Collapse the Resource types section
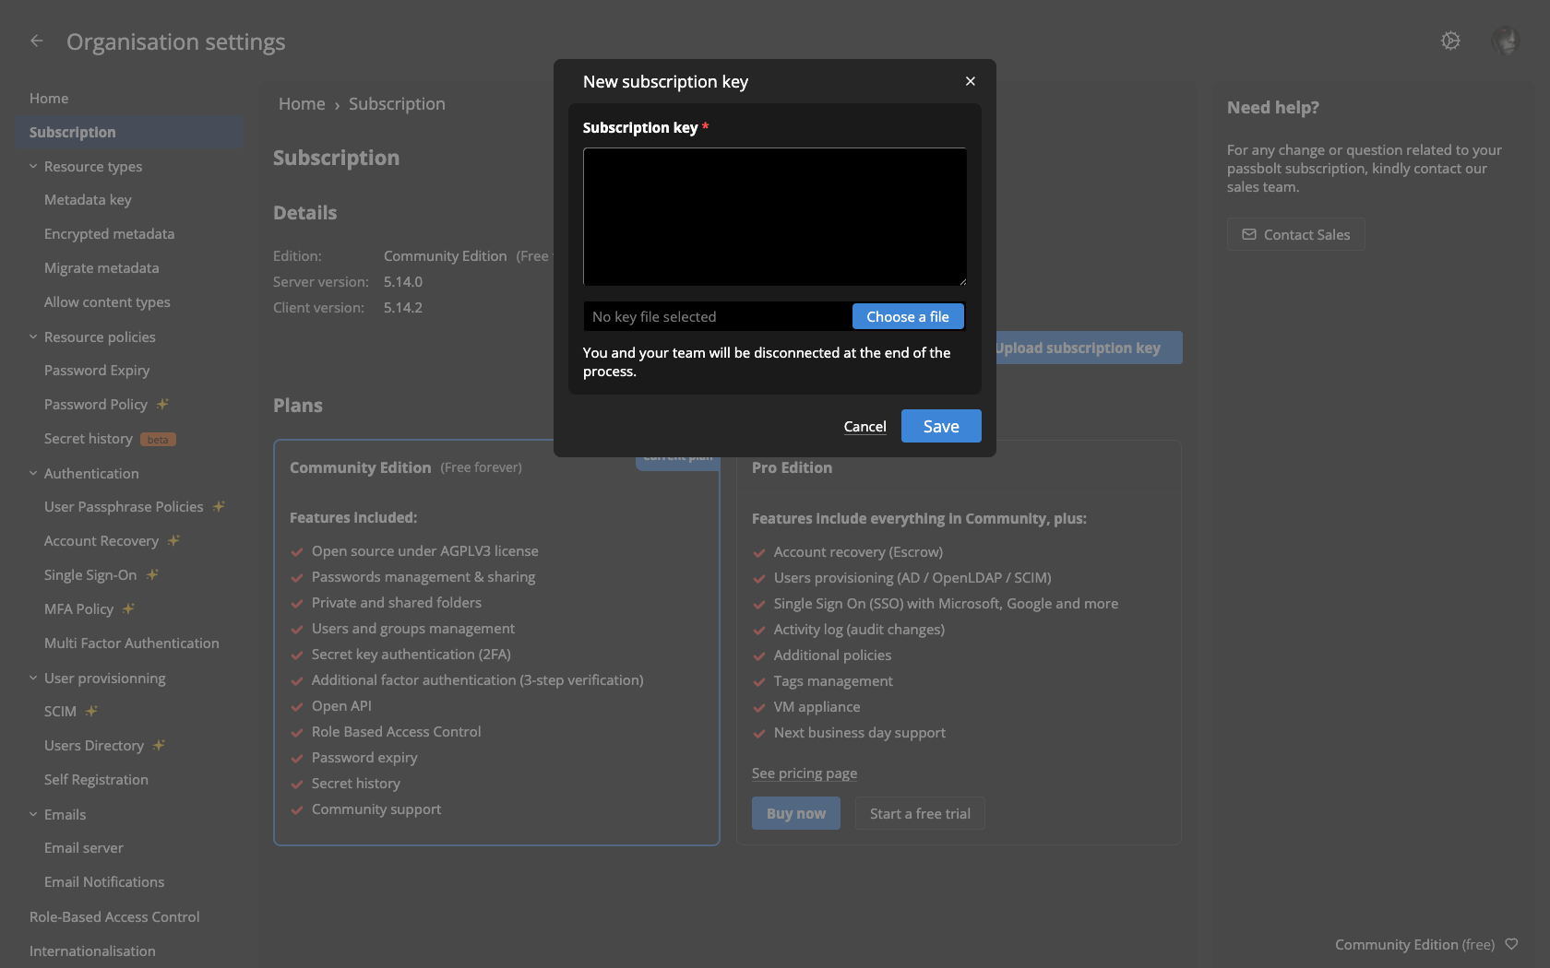Screen dimensions: 1550x968 click(33, 166)
